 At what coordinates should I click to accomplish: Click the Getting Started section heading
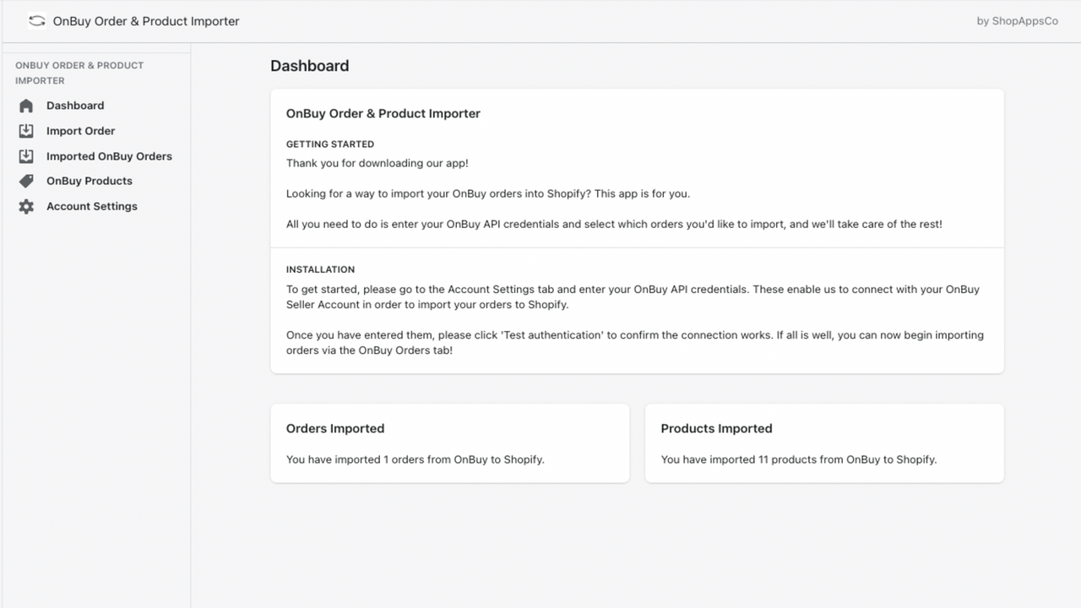tap(330, 144)
